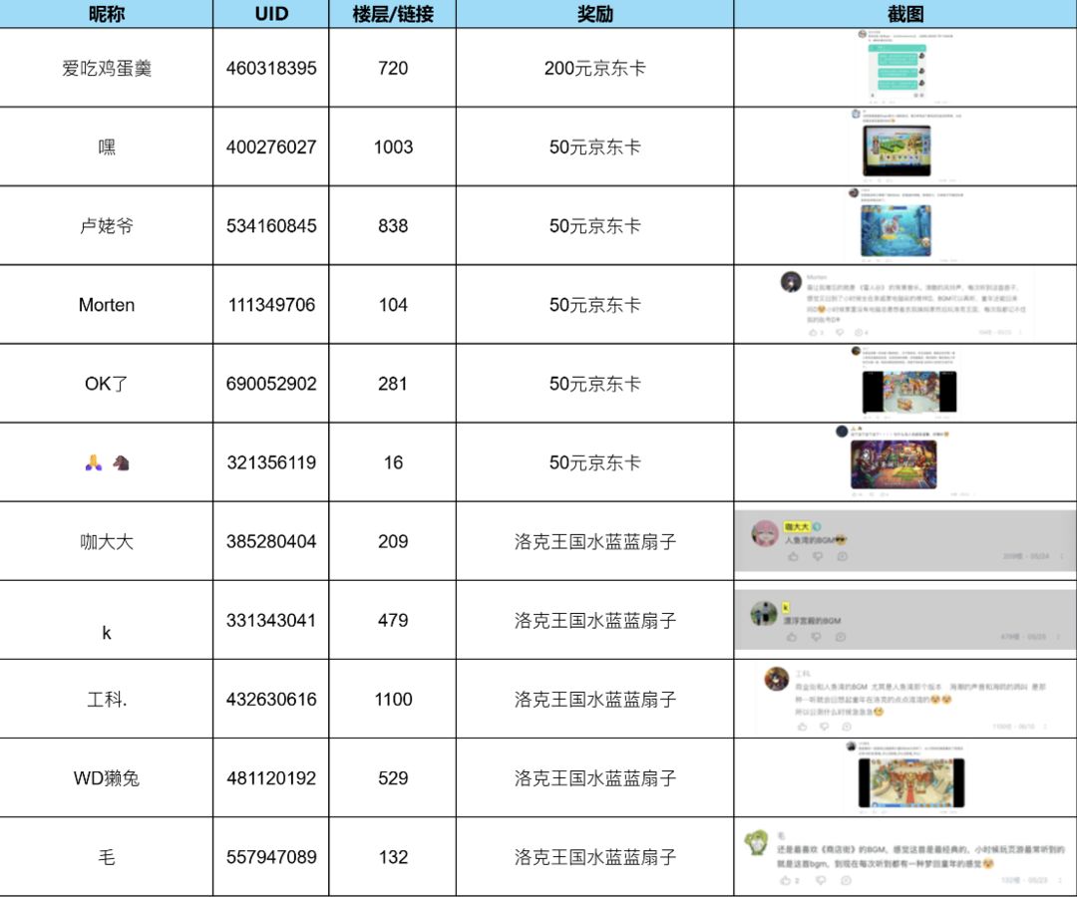Select the UID column header

click(x=270, y=14)
